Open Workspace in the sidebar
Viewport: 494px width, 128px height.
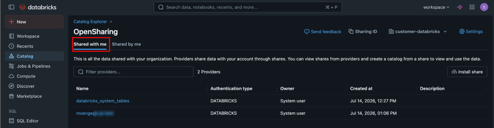point(34,36)
